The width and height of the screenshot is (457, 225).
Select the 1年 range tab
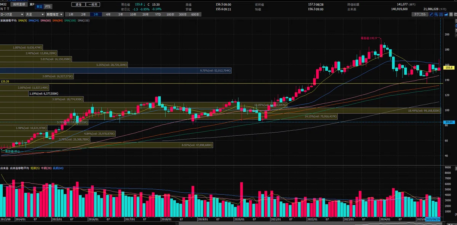click(71, 14)
